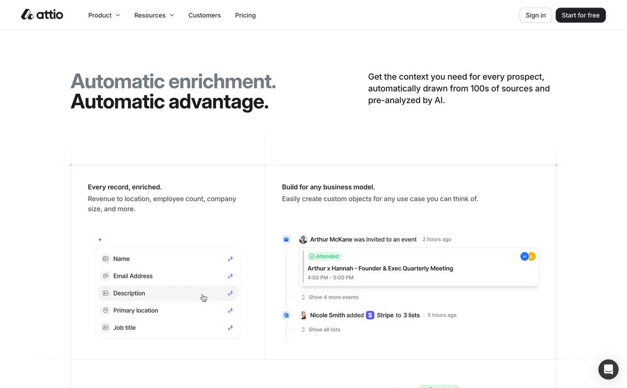The image size is (627, 388).
Task: Click the @ icon next to Email Address
Action: pos(105,275)
